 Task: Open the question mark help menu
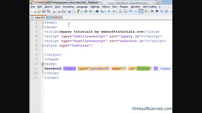pos(160,7)
